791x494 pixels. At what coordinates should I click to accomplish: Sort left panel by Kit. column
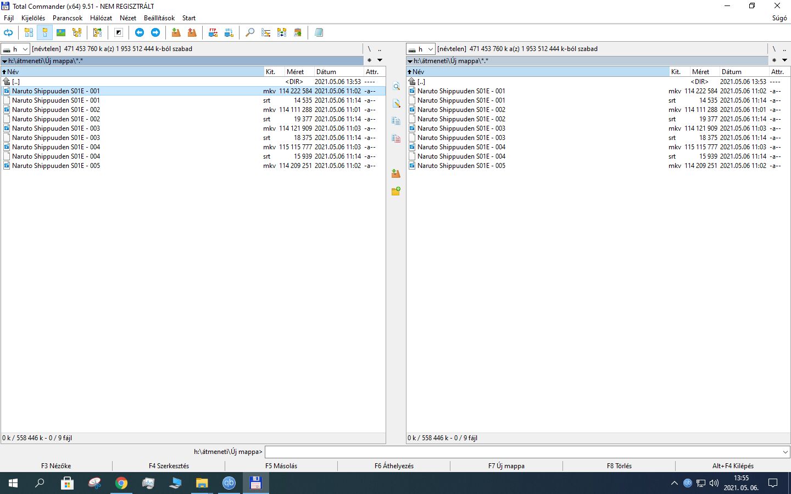point(274,72)
